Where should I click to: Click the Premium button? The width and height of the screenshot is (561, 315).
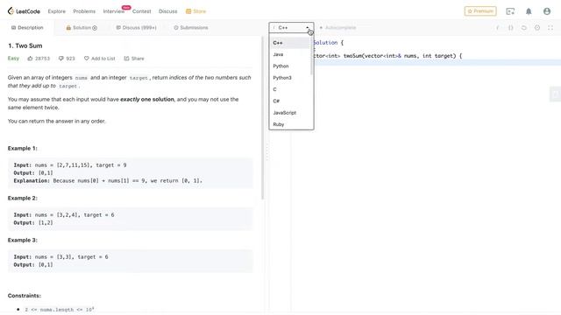pyautogui.click(x=480, y=11)
